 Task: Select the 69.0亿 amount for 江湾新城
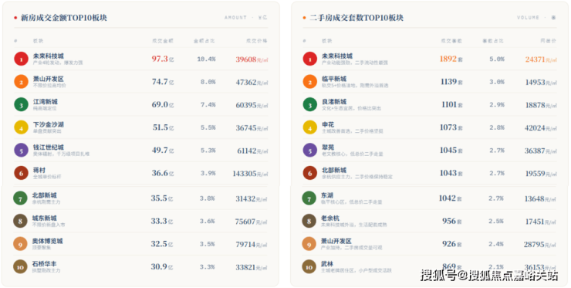click(x=163, y=105)
